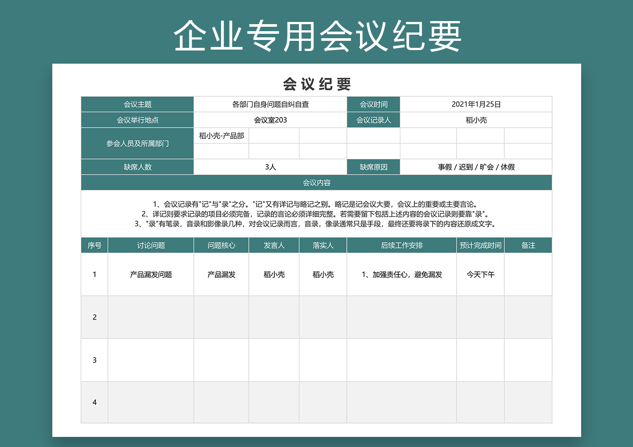Select the 会议主题 header cell
The image size is (633, 447).
click(137, 104)
